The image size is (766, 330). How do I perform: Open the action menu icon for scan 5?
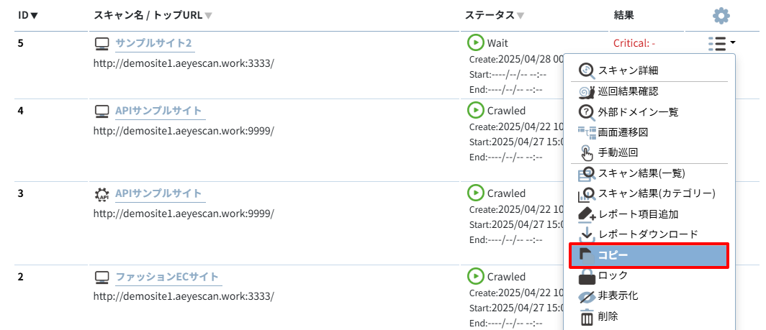click(721, 43)
